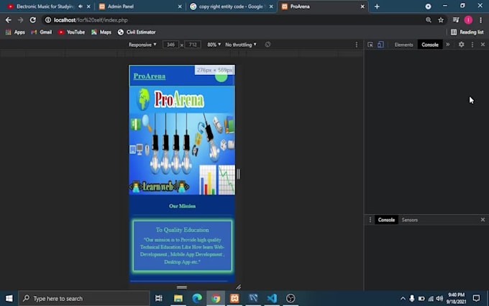Viewport: 489px width, 306px height.
Task: Open the Windows Start menu
Action: coord(9,299)
